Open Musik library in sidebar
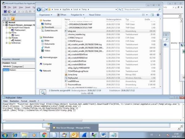Image resolution: width=185 pixels, height=139 pixels. 47,47
